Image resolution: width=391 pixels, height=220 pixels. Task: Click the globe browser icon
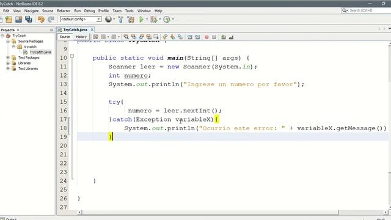(x=108, y=19)
